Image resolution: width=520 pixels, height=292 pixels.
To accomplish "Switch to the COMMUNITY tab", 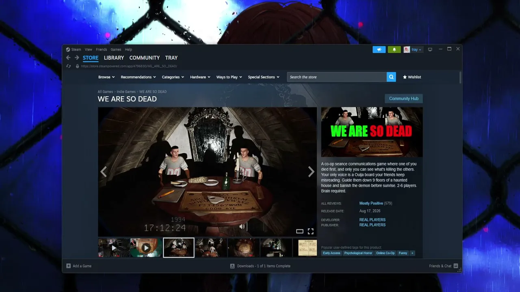I will point(145,58).
